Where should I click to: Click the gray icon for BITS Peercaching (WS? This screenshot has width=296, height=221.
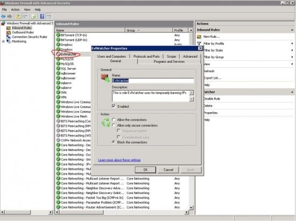click(x=58, y=135)
